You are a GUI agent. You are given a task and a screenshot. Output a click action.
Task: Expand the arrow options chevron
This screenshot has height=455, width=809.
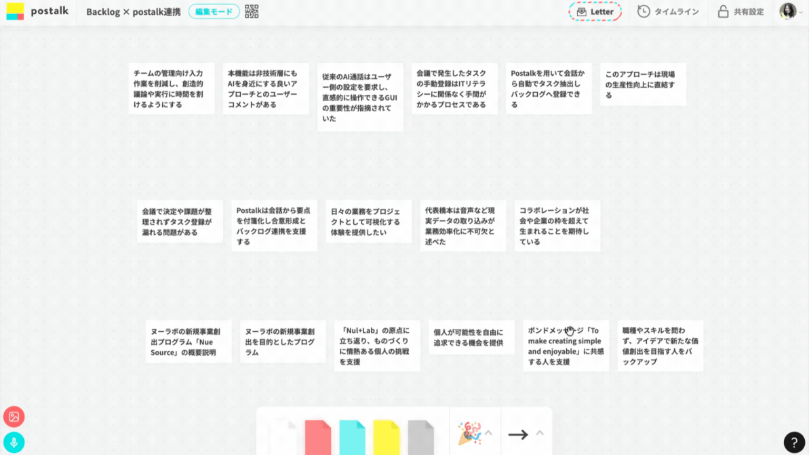(x=540, y=433)
